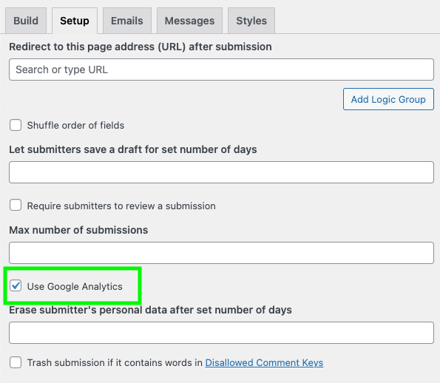This screenshot has height=383, width=440.
Task: Tick Require submitters to review a submission
Action: pos(16,205)
